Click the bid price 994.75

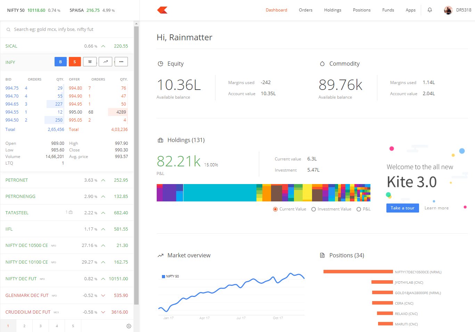pyautogui.click(x=12, y=88)
